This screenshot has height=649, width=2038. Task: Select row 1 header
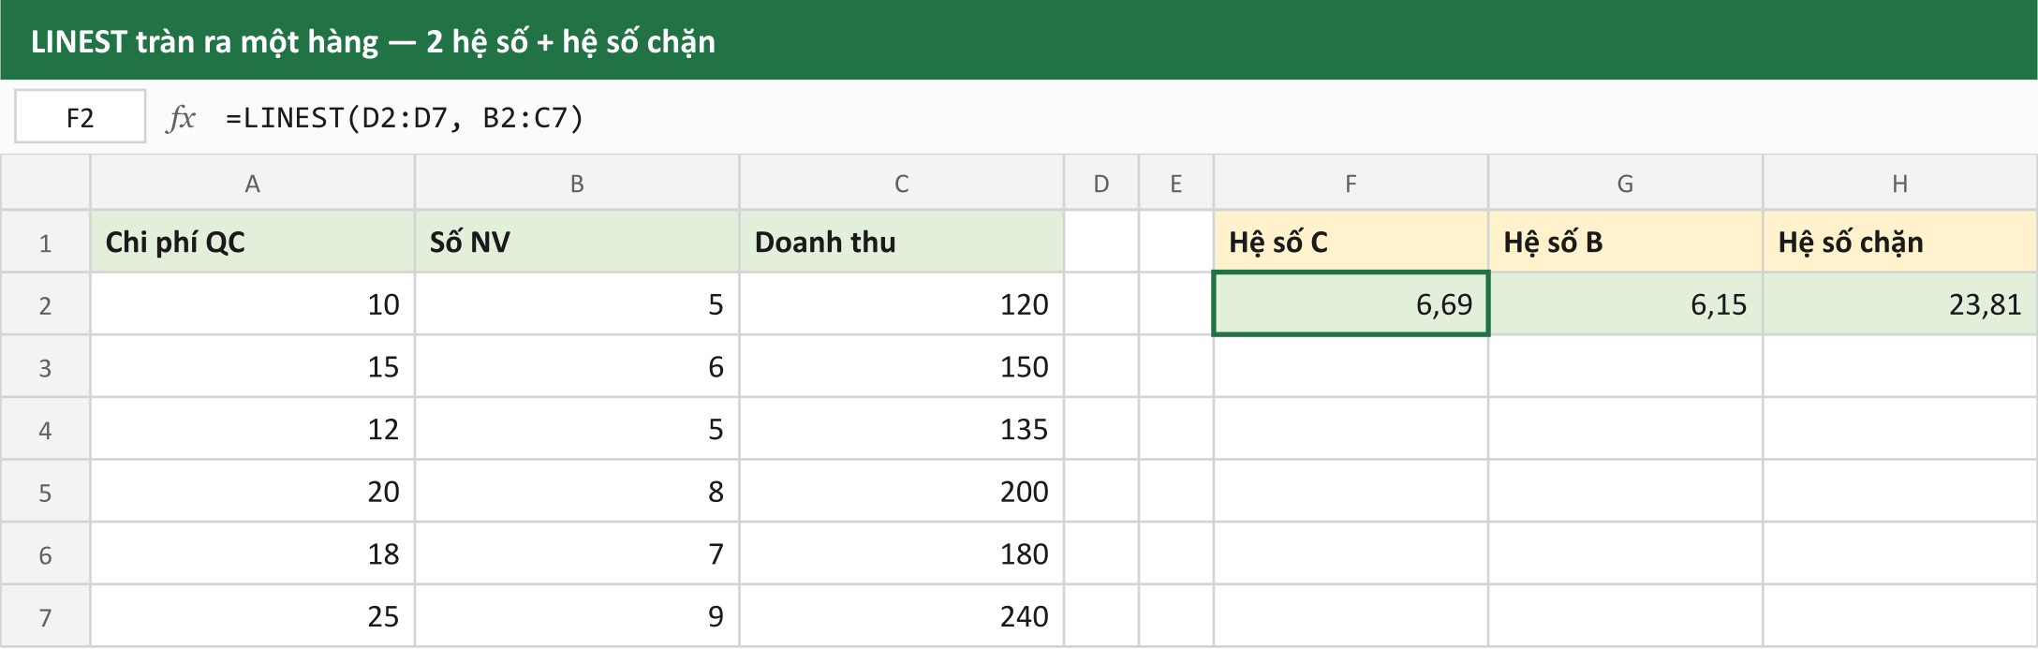point(45,242)
